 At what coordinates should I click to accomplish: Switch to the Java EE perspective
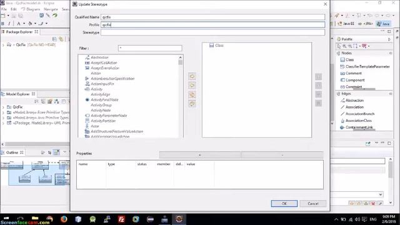(x=346, y=24)
